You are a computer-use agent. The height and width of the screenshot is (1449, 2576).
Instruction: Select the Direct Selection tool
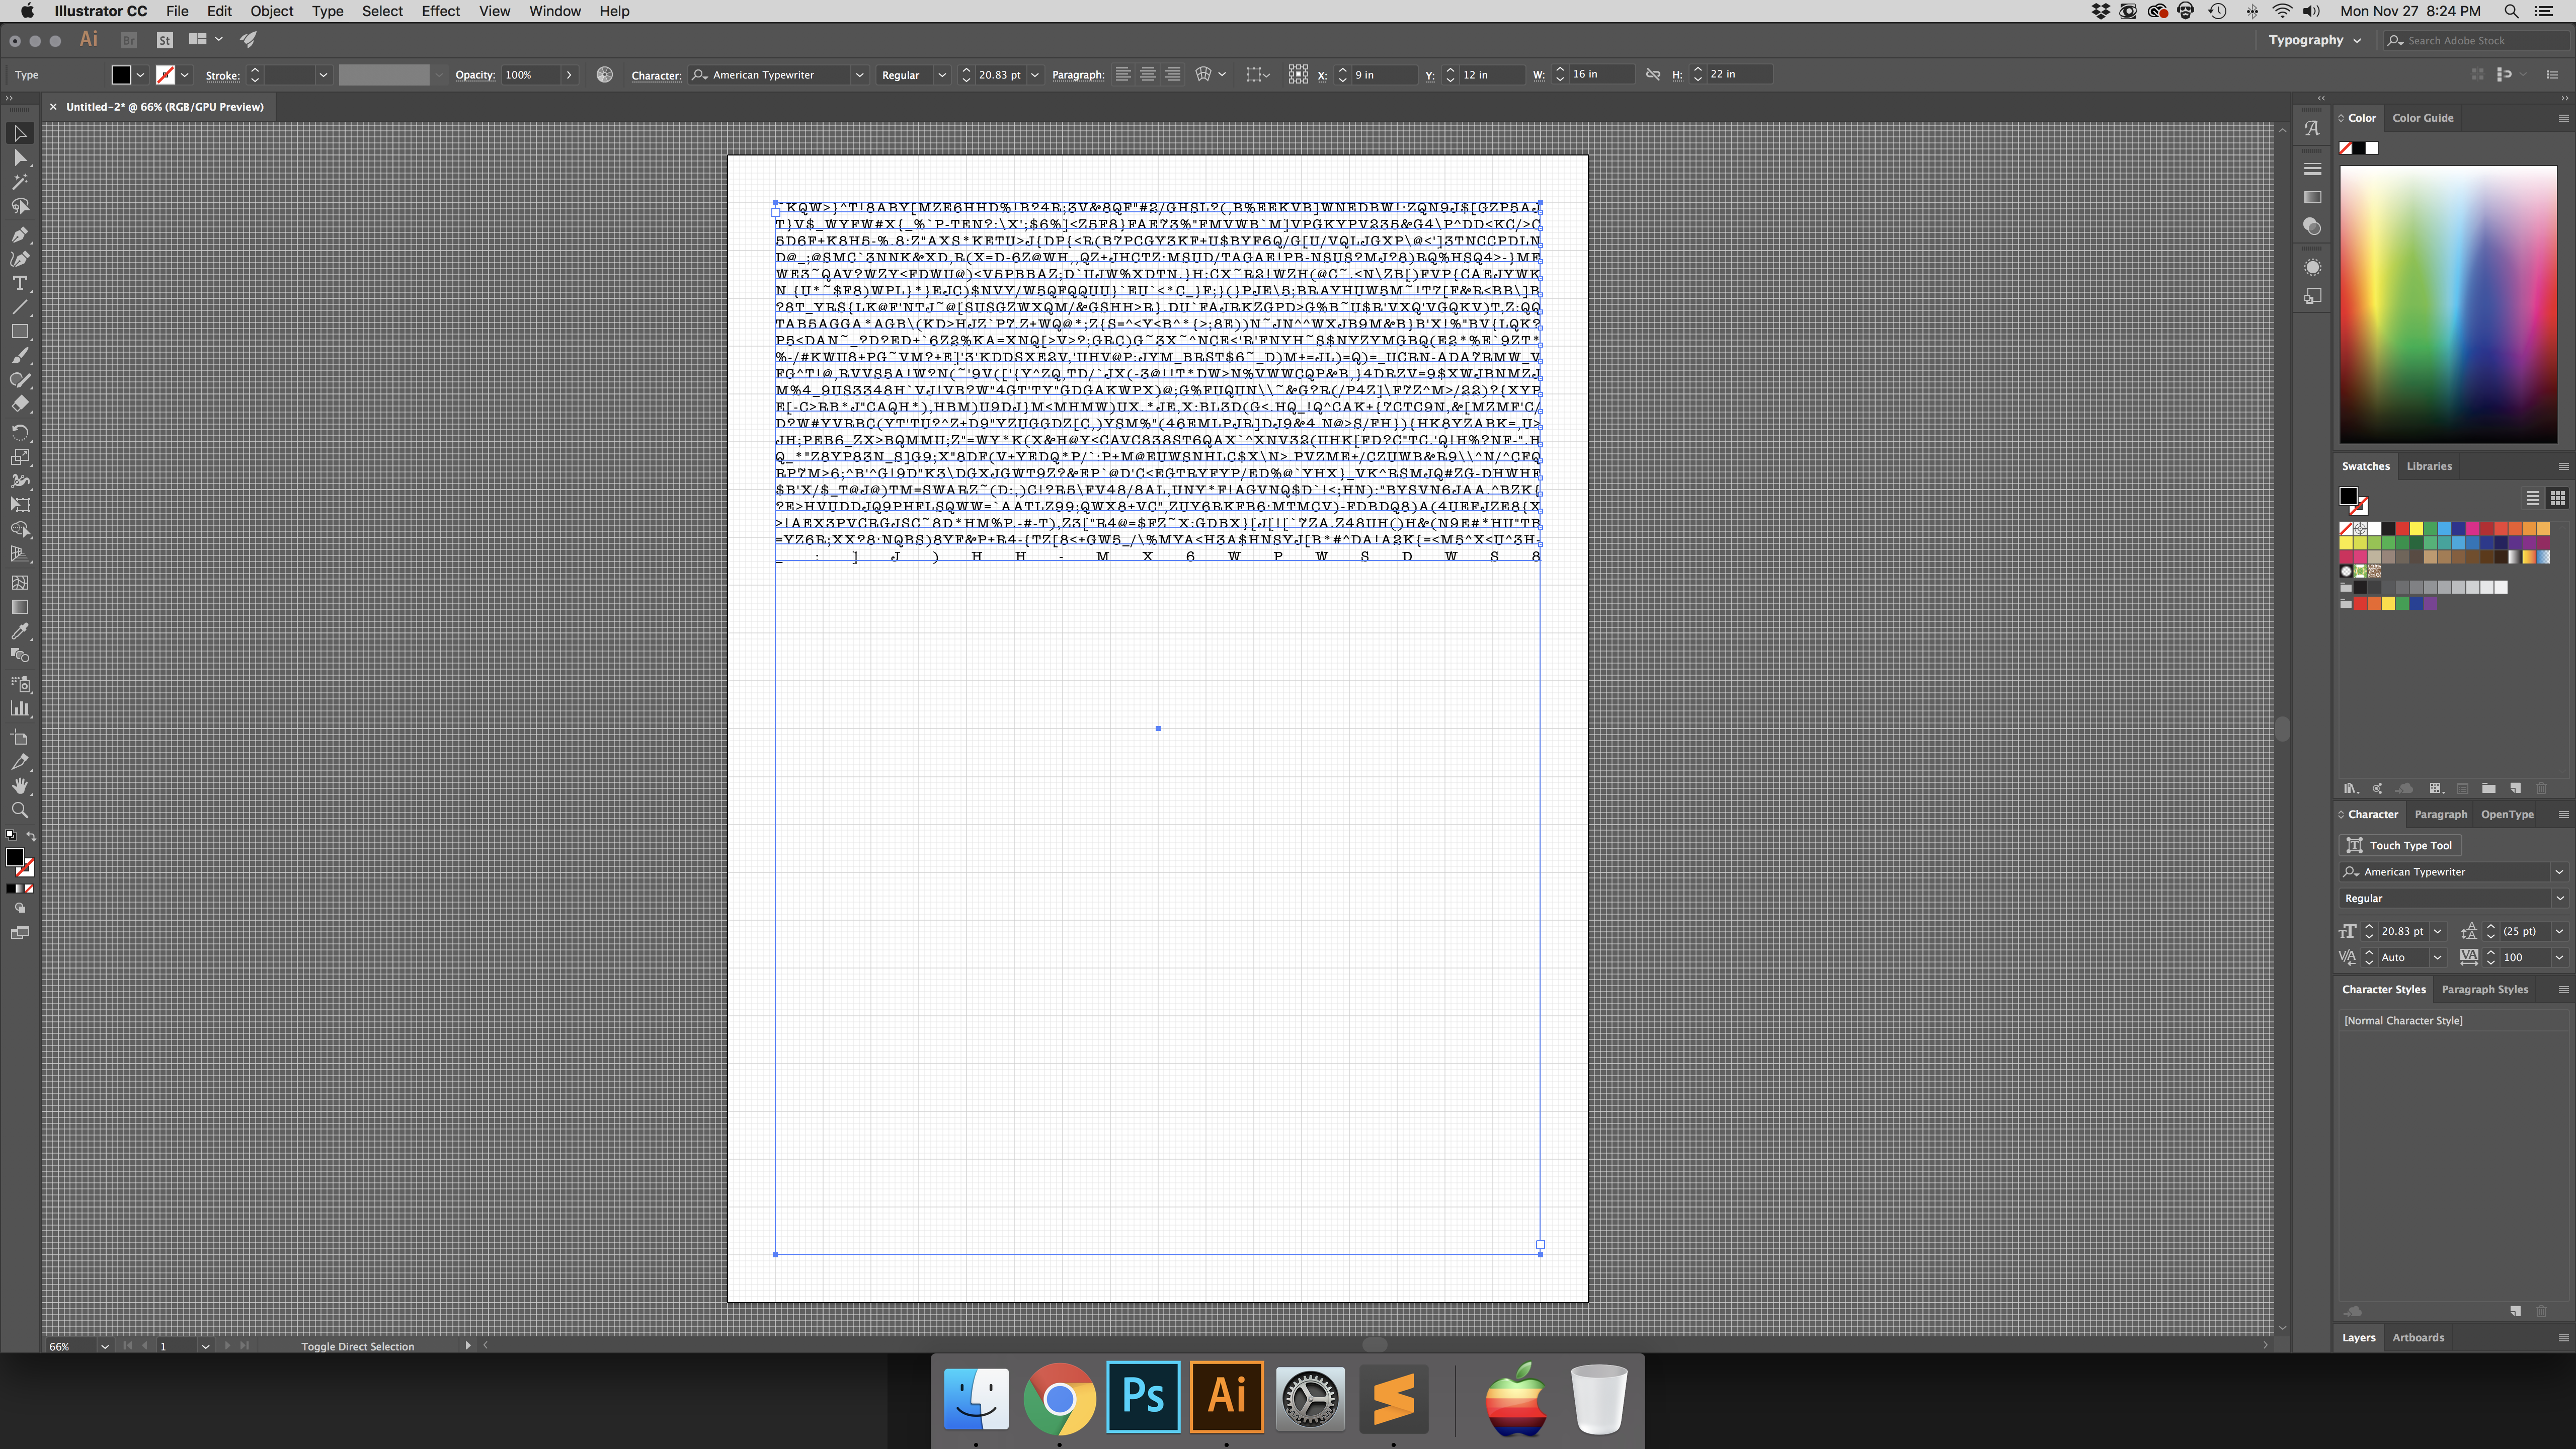click(x=20, y=158)
